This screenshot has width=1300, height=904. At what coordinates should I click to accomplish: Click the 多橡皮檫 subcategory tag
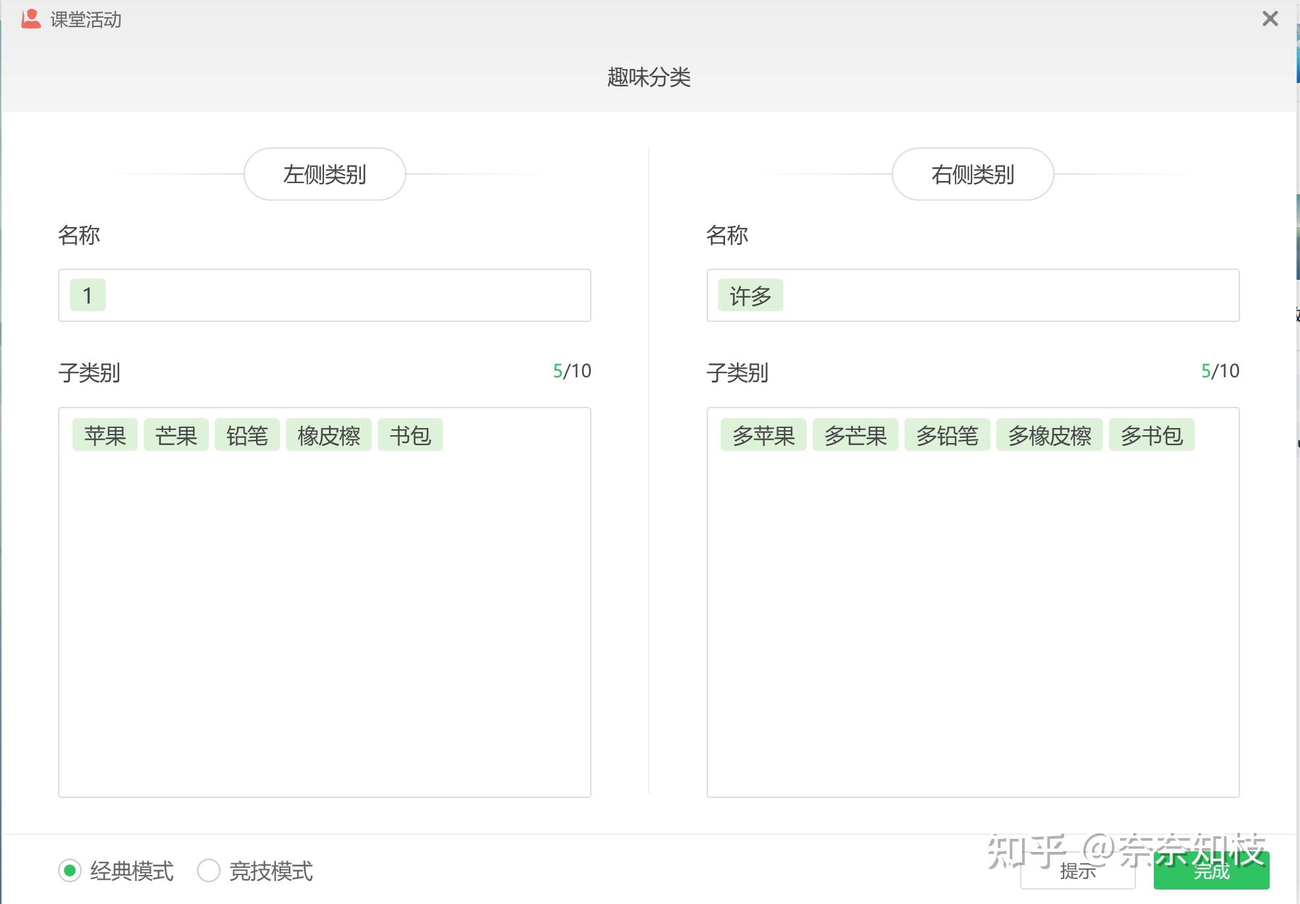click(1050, 435)
